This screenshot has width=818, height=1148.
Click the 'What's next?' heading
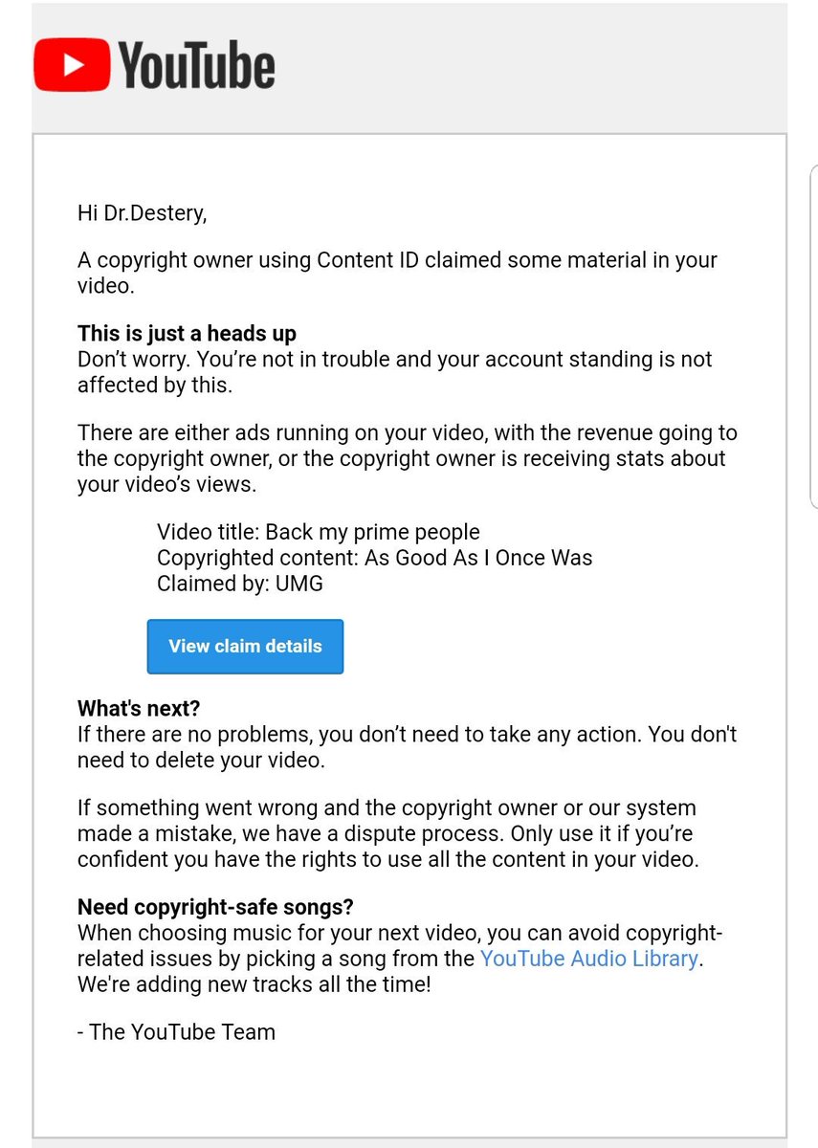pos(139,710)
